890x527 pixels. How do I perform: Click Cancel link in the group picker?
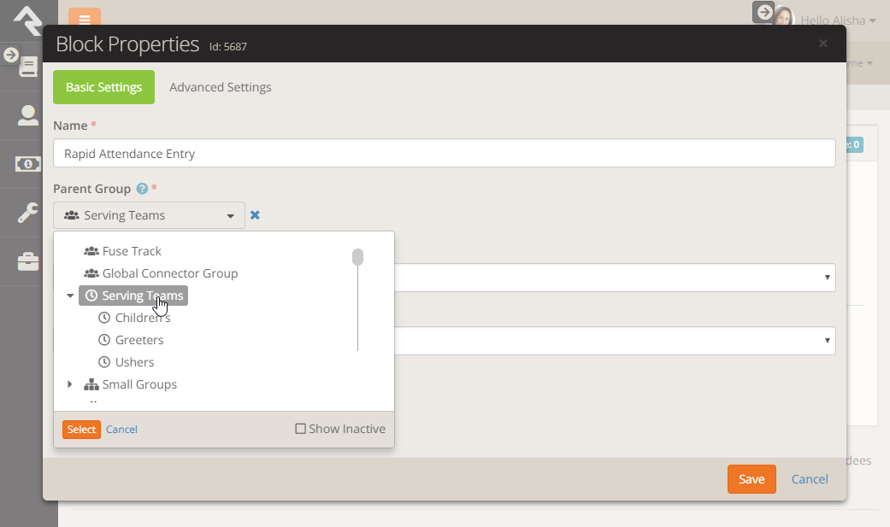tap(121, 429)
